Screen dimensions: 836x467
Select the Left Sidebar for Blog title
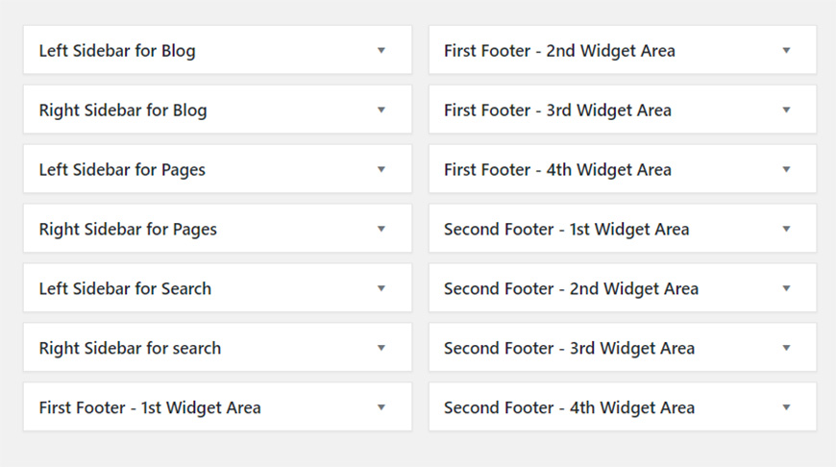tap(117, 51)
